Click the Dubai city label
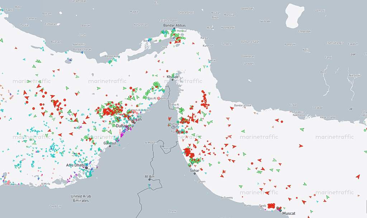The image size is (367, 218). [121, 126]
